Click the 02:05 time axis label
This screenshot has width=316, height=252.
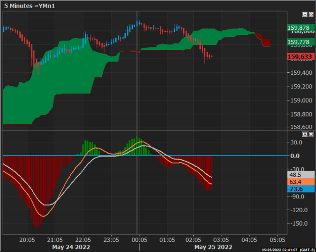point(193,240)
